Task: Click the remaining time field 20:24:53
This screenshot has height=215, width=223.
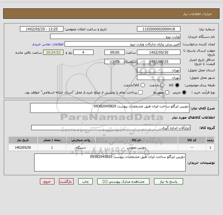Action: pyautogui.click(x=53, y=52)
